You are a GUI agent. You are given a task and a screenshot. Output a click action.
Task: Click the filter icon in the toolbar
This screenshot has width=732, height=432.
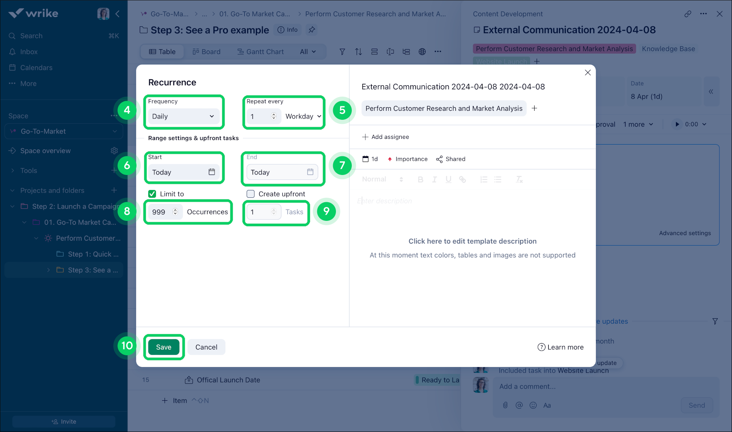click(x=342, y=52)
